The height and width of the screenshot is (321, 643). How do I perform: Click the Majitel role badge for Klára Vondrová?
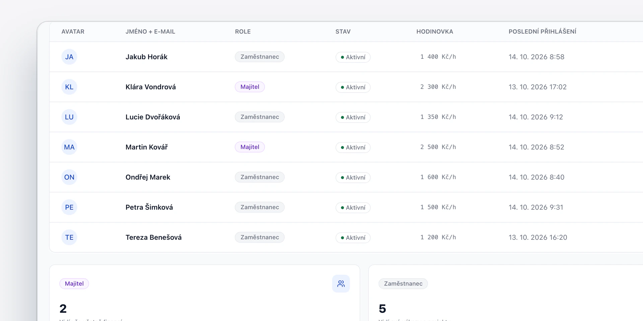click(x=250, y=87)
